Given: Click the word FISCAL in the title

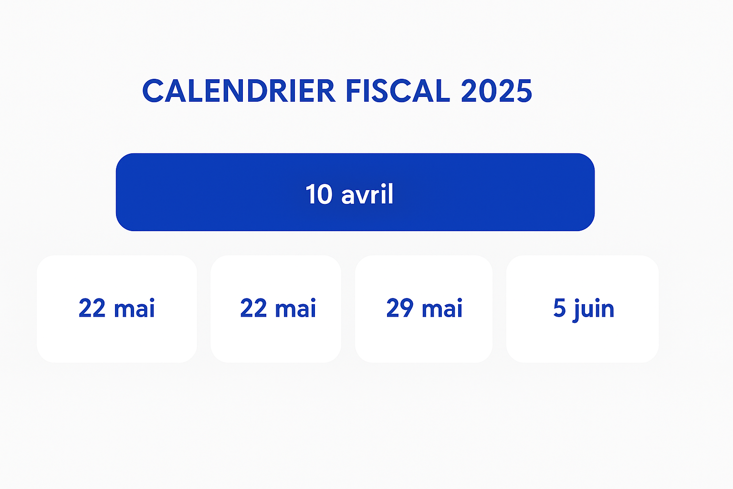Looking at the screenshot, I should pyautogui.click(x=398, y=91).
